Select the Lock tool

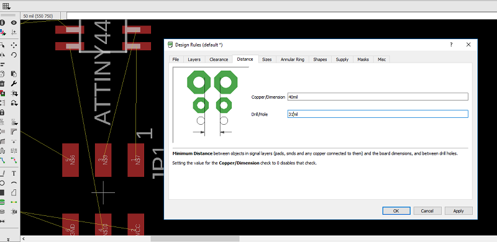click(x=2, y=112)
